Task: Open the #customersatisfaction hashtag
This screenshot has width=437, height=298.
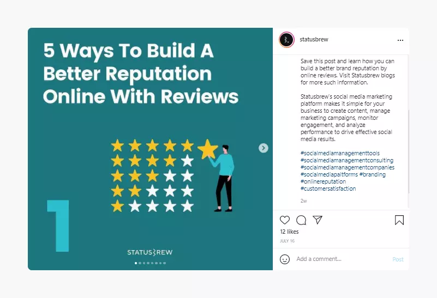Action: tap(328, 188)
